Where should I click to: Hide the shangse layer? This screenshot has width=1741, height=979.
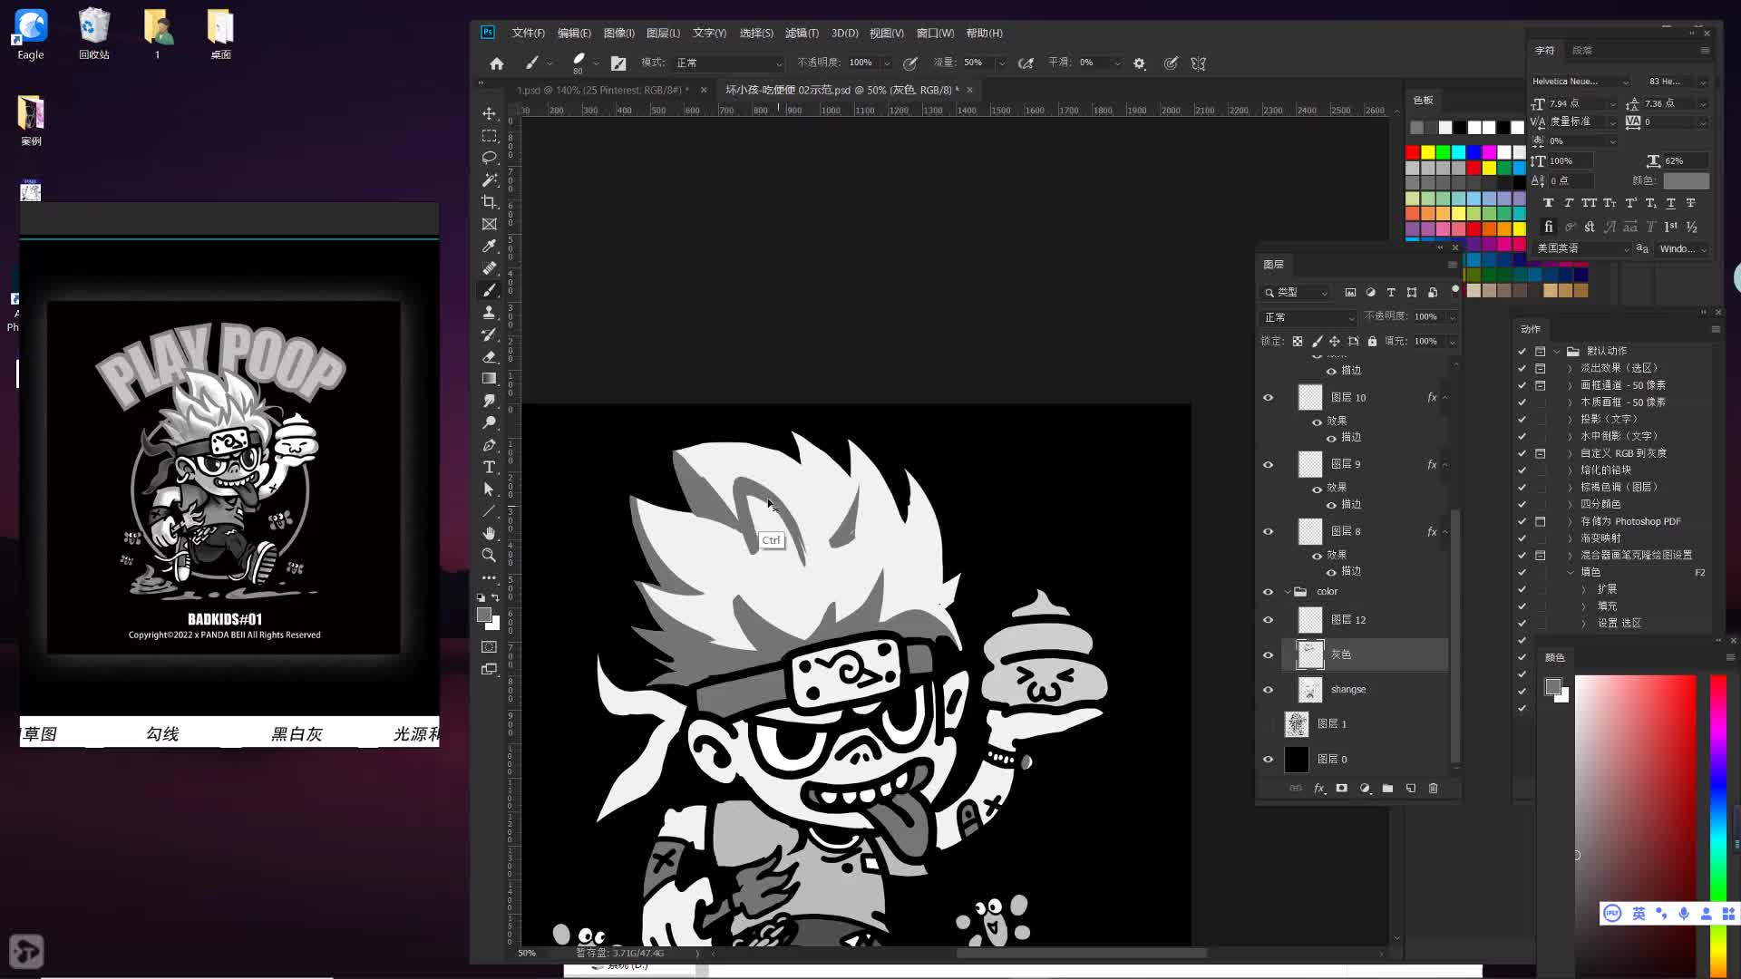point(1268,690)
